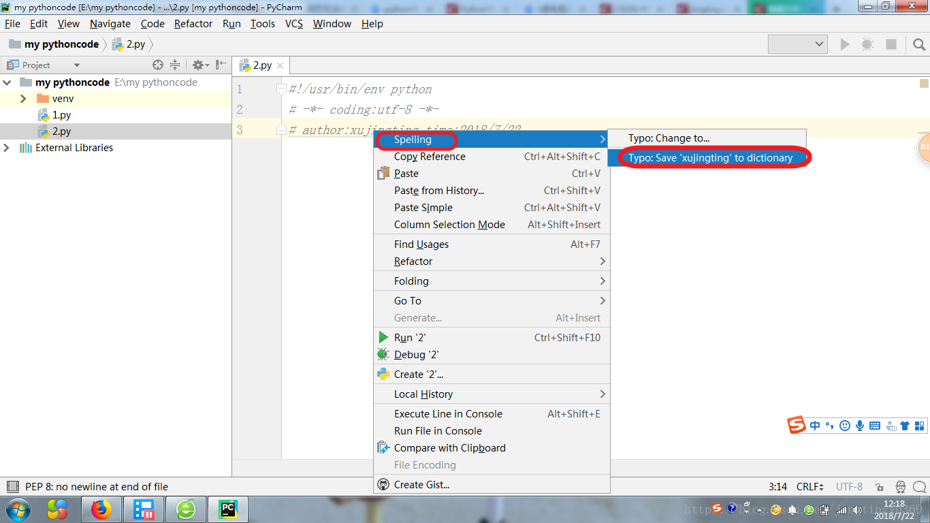Click the Create '2'... python icon

(383, 374)
